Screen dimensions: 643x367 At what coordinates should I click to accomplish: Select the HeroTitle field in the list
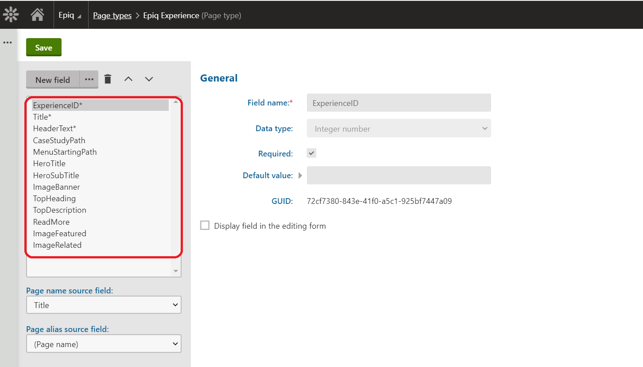pyautogui.click(x=49, y=164)
